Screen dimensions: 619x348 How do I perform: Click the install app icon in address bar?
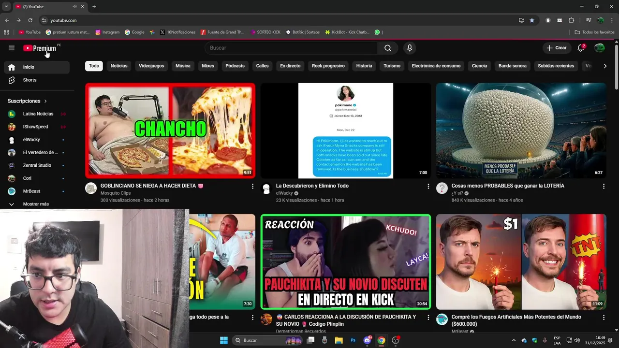click(521, 20)
